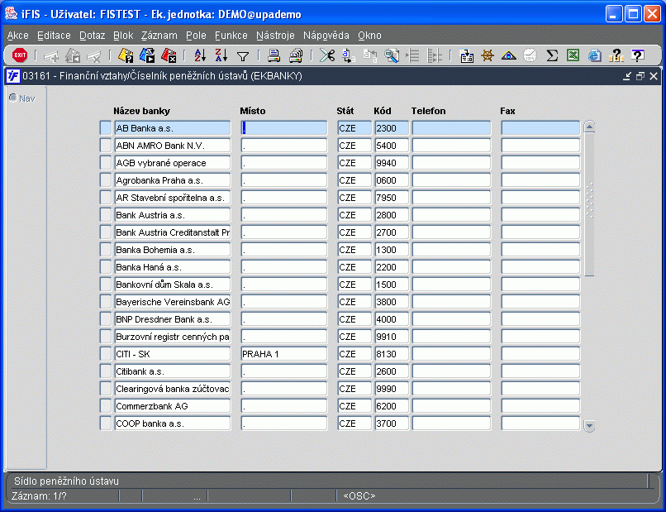Image resolution: width=666 pixels, height=512 pixels.
Task: Select the row marker for ABN AMRO Bank N.V.
Action: [x=105, y=146]
